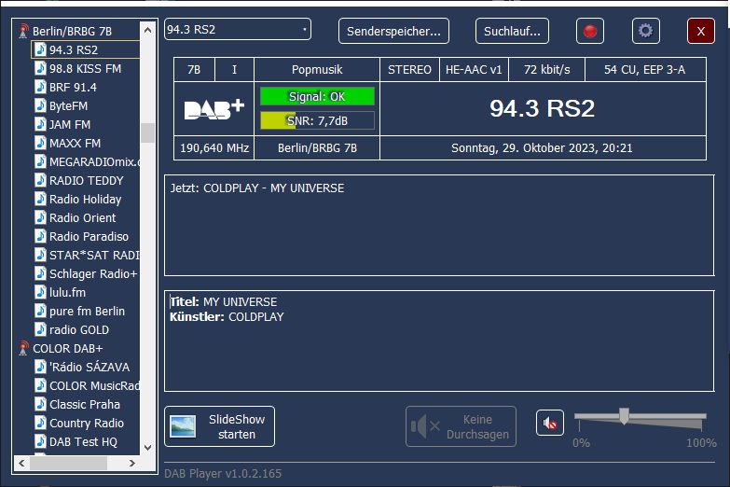Click music note icon of Radio Paradiso
The height and width of the screenshot is (487, 730).
pyautogui.click(x=40, y=236)
